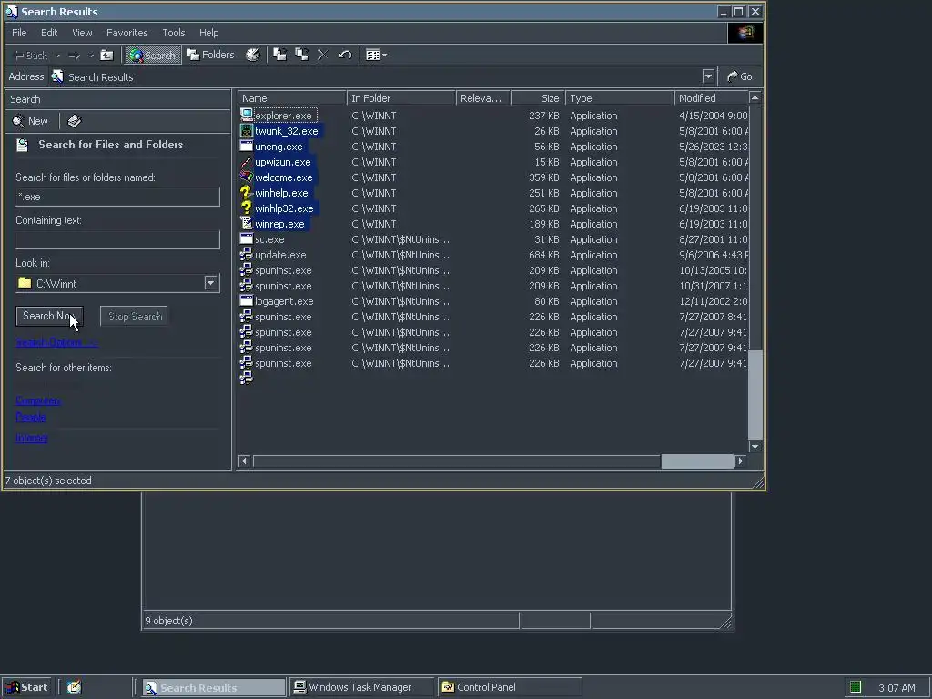Click the Relevance column header

(x=483, y=98)
